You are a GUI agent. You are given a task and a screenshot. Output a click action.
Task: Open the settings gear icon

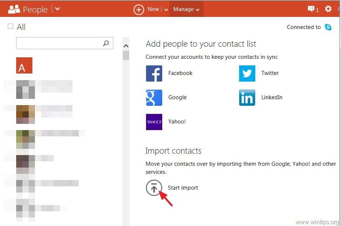click(x=328, y=9)
